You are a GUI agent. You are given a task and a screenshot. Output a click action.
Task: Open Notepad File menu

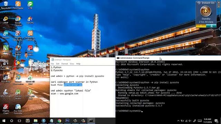click(x=52, y=64)
